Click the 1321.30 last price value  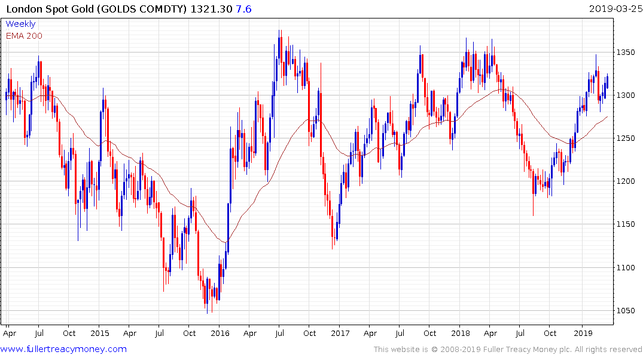point(211,9)
